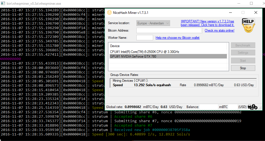Screen dimensions: 265x141
Task: Click 'Speed [300 sec]: 6.40899 I/s' console line
Action: point(141,134)
